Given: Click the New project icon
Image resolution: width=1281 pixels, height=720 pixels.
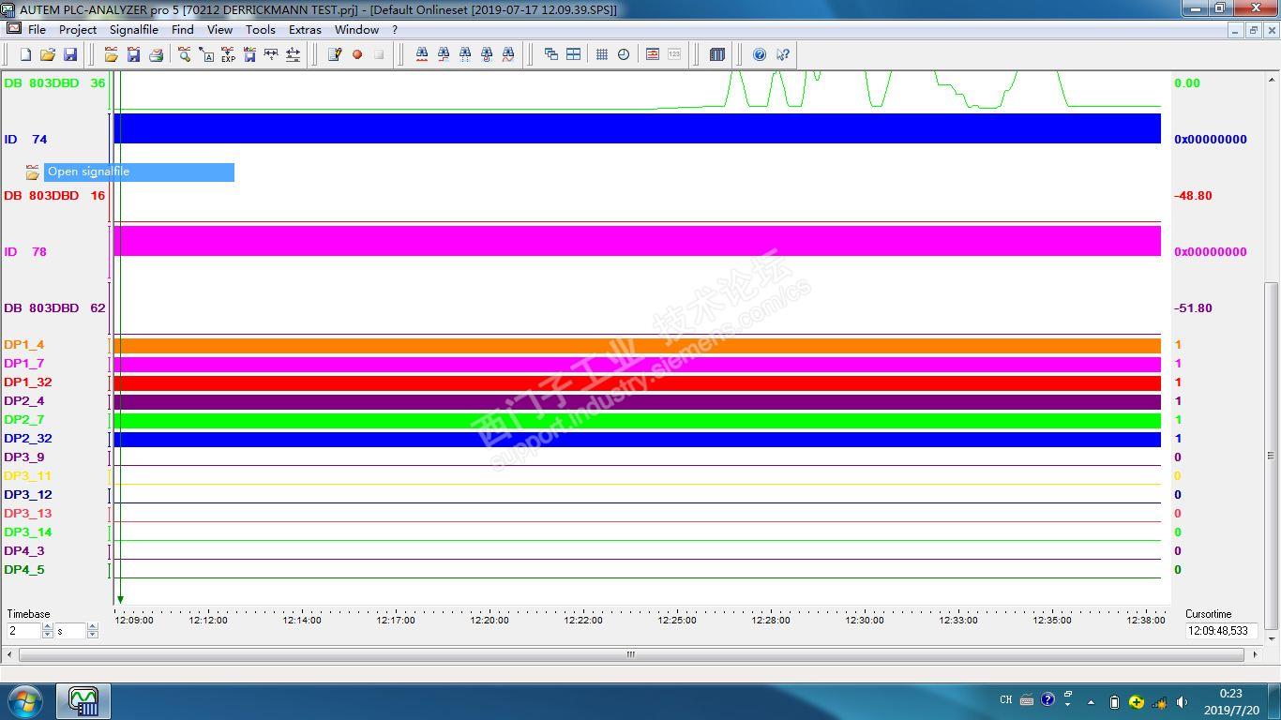Looking at the screenshot, I should (x=25, y=54).
